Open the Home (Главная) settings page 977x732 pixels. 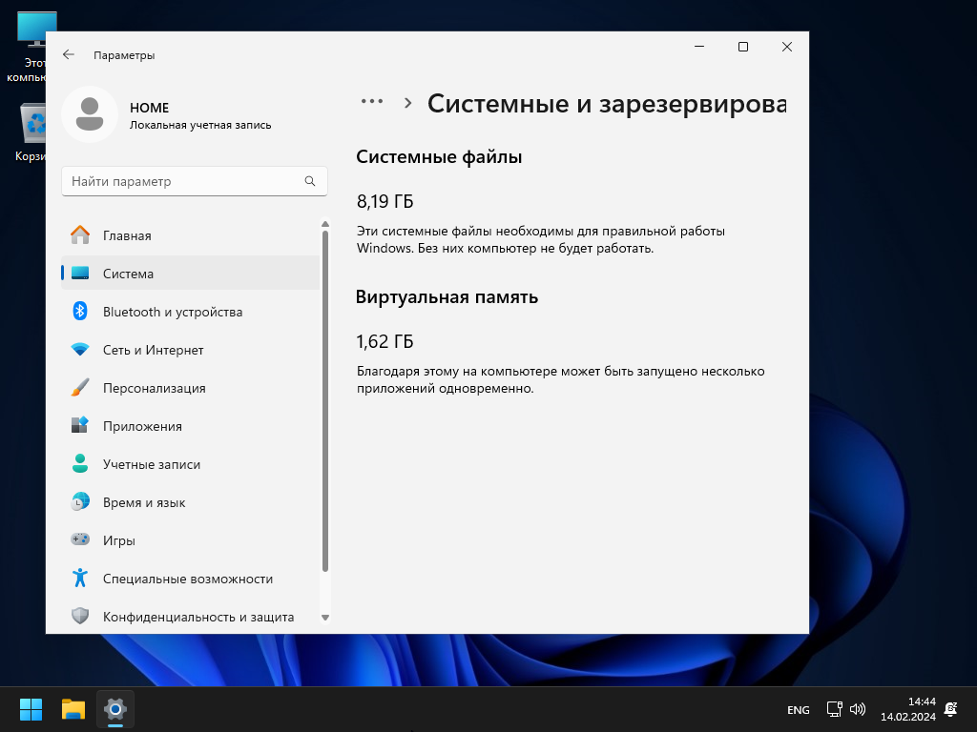pos(126,235)
